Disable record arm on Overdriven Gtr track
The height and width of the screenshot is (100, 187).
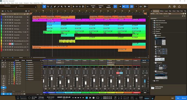10,44
